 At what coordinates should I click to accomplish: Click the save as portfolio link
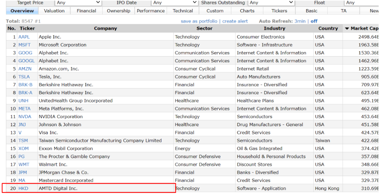click(x=199, y=21)
